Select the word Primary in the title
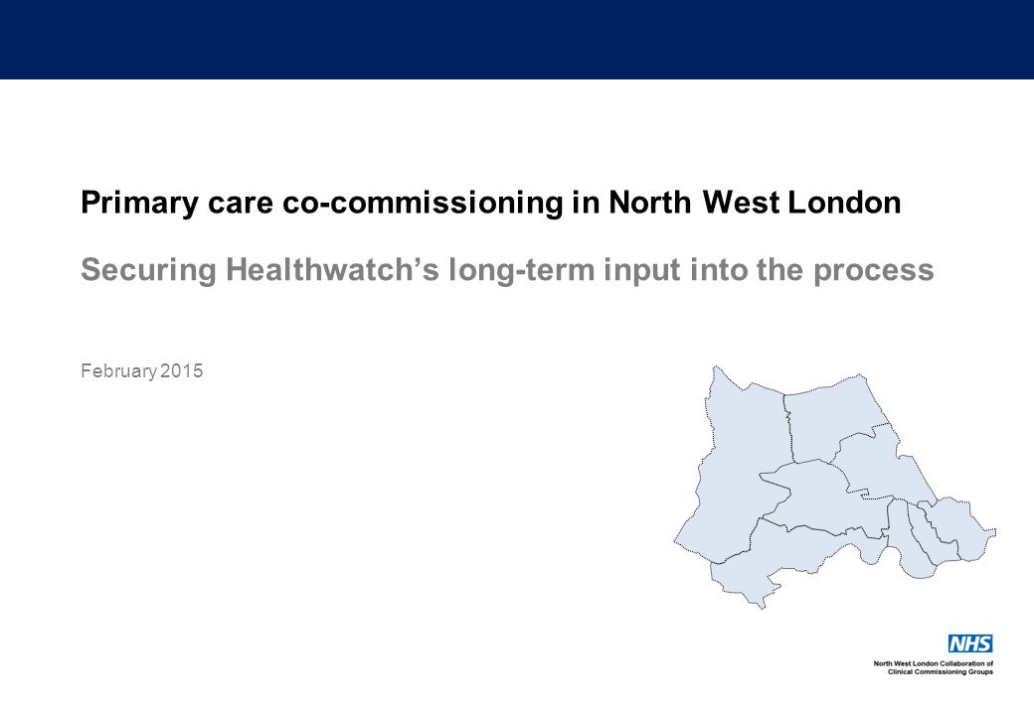This screenshot has height=715, width=1034. coord(139,203)
